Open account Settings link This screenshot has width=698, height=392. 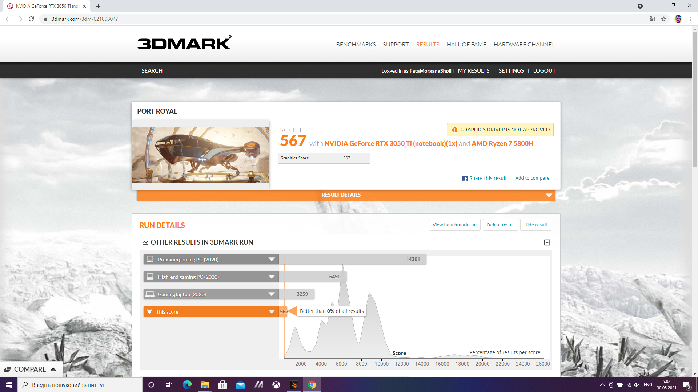pyautogui.click(x=511, y=71)
